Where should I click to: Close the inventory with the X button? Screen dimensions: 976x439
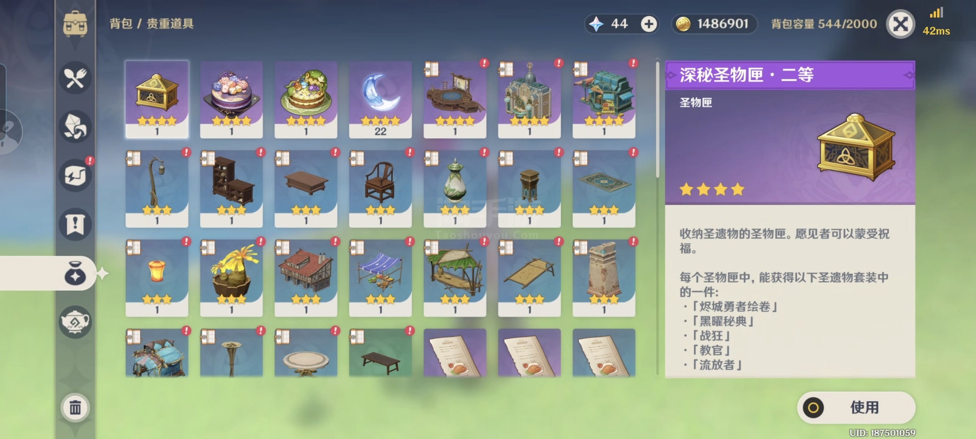click(901, 24)
